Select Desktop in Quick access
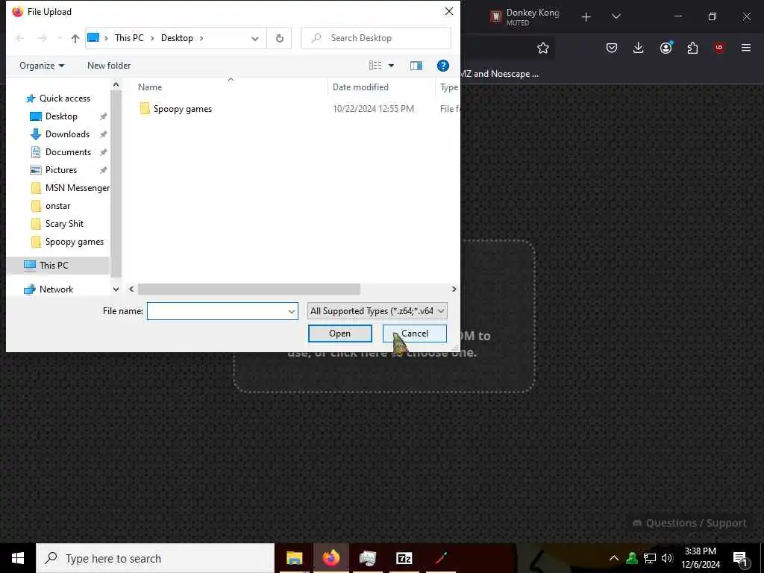Viewport: 764px width, 573px height. [61, 116]
